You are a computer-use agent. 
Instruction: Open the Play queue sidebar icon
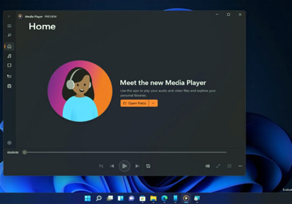click(x=9, y=76)
